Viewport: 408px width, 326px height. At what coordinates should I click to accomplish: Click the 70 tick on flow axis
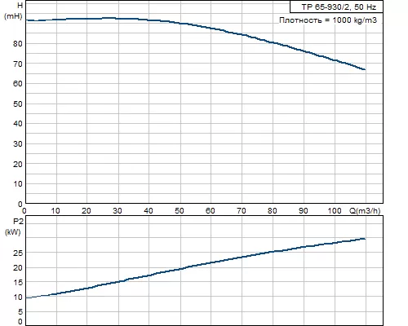pyautogui.click(x=242, y=211)
